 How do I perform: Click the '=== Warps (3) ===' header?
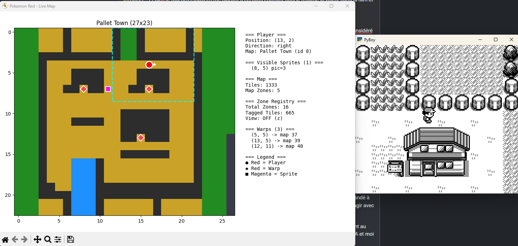pos(270,130)
